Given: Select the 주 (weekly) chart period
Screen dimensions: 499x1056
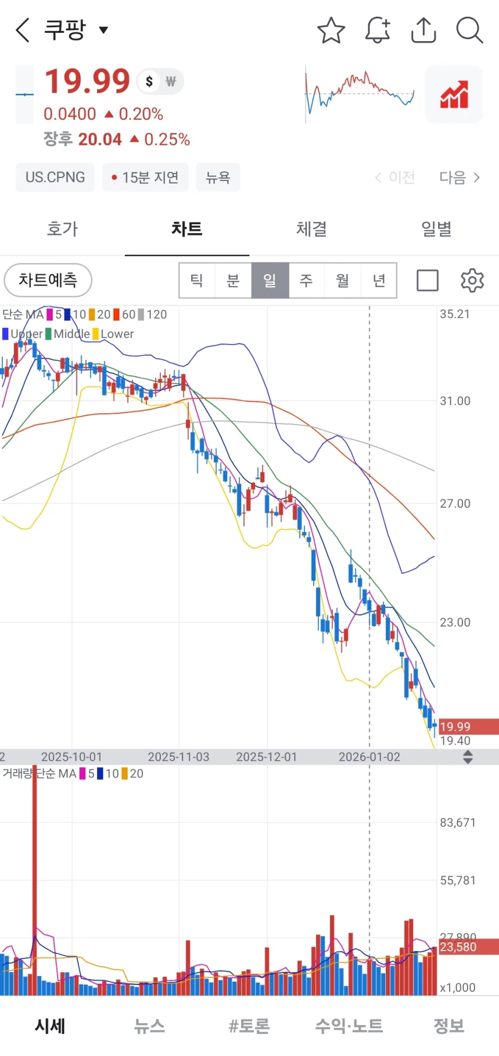Looking at the screenshot, I should click(306, 280).
